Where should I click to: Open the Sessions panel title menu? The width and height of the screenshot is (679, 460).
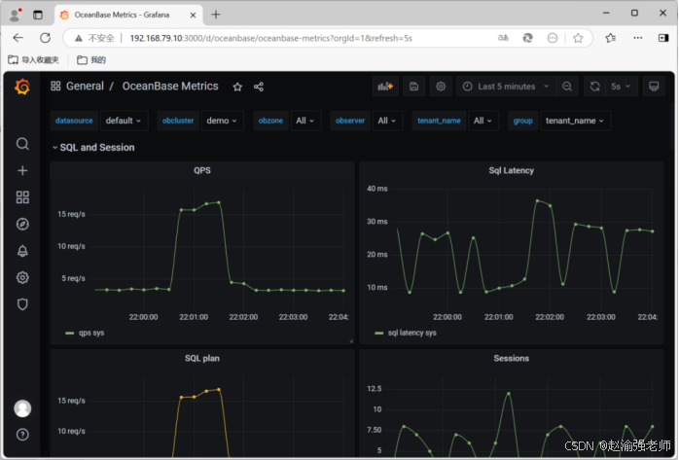click(511, 358)
